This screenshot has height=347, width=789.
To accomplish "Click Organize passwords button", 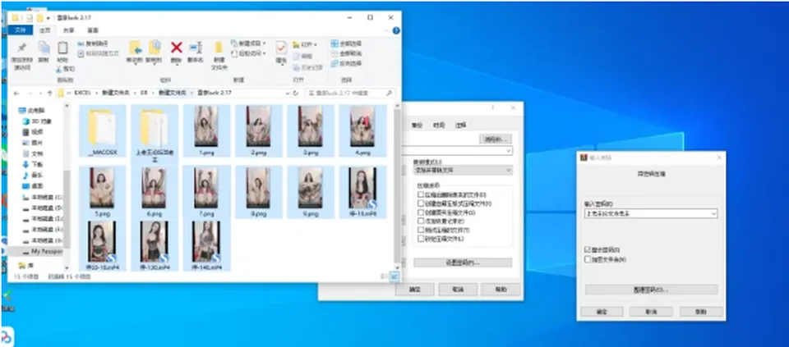I will pos(651,290).
